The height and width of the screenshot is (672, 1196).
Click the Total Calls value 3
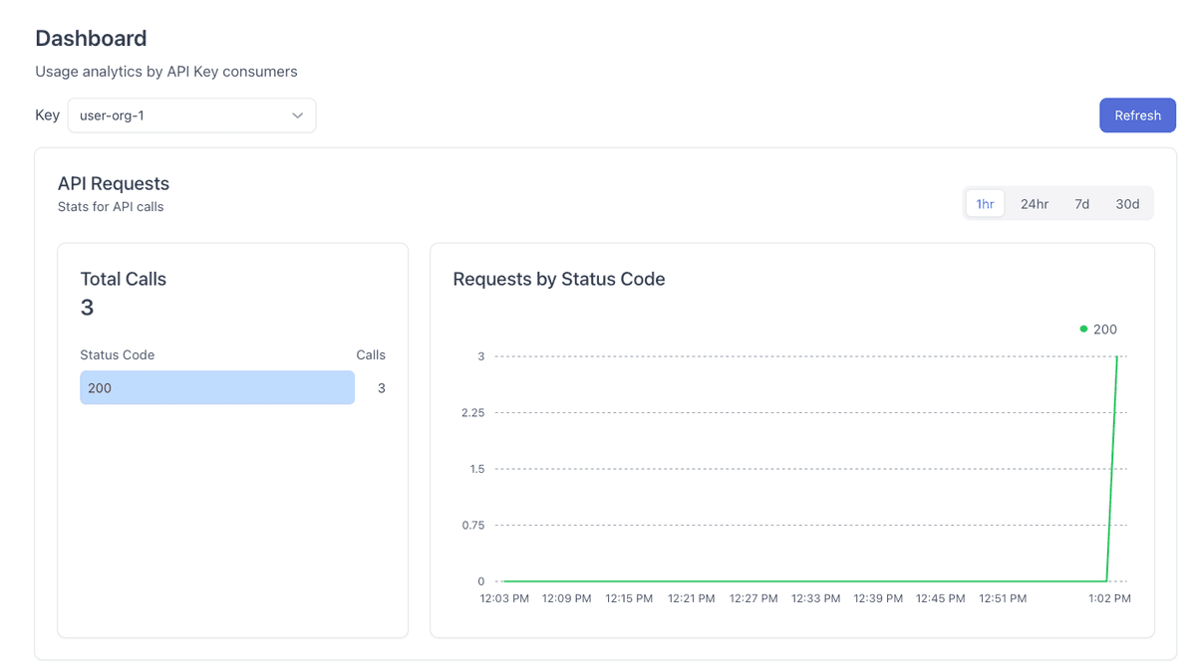pyautogui.click(x=87, y=308)
